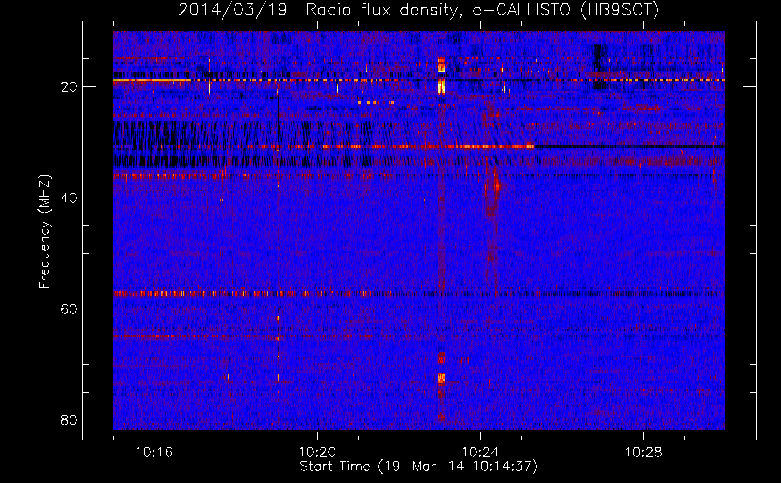Click the 'Start Time (19-Mar-14 10:14:37)' axis label
The height and width of the screenshot is (483, 781).
418,467
